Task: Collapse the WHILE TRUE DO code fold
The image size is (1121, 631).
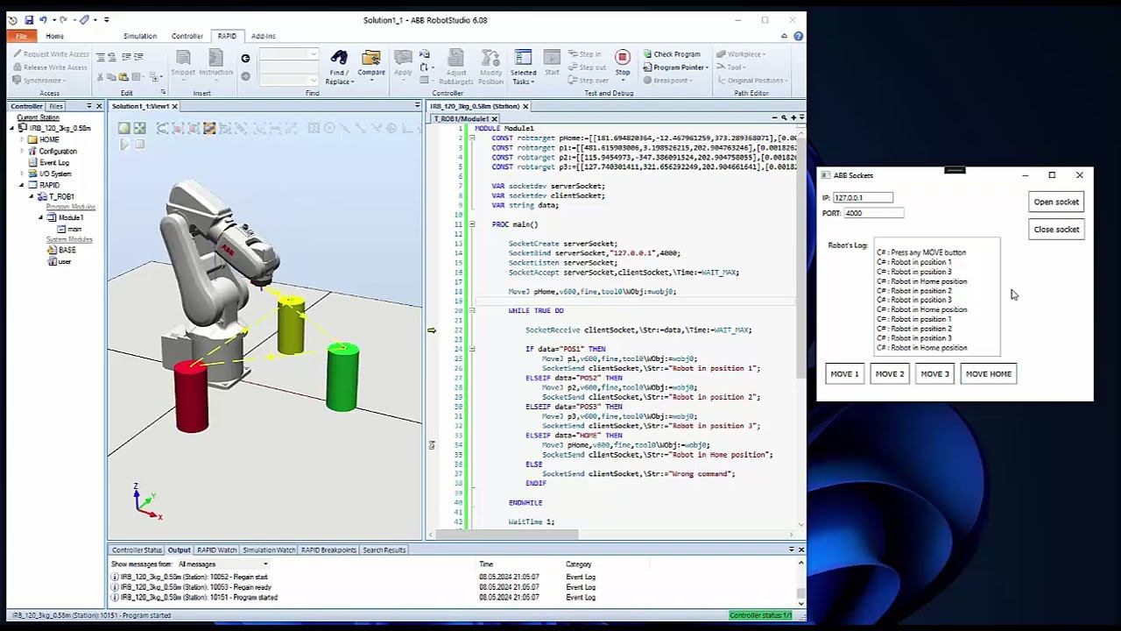Action: 471,310
